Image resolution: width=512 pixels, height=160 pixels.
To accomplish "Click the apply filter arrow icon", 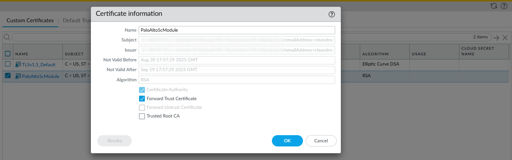I will (496, 38).
